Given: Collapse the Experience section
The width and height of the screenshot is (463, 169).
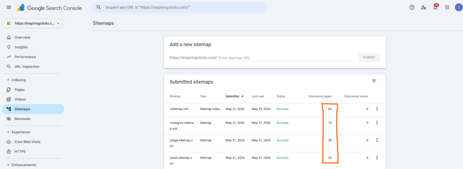Looking at the screenshot, I should 18,132.
